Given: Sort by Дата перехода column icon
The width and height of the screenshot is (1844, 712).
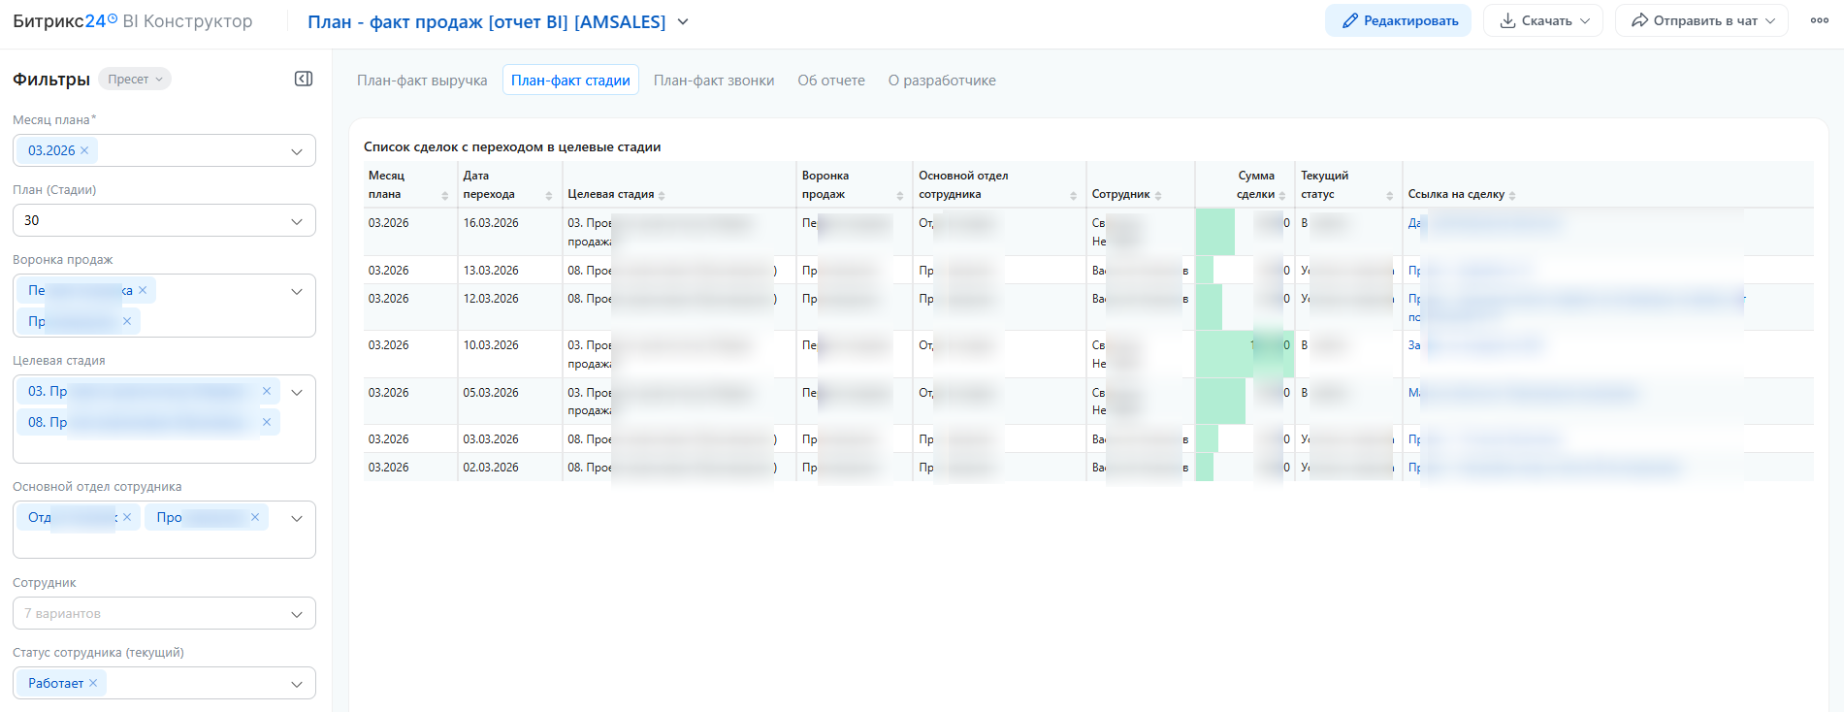Looking at the screenshot, I should coord(548,195).
